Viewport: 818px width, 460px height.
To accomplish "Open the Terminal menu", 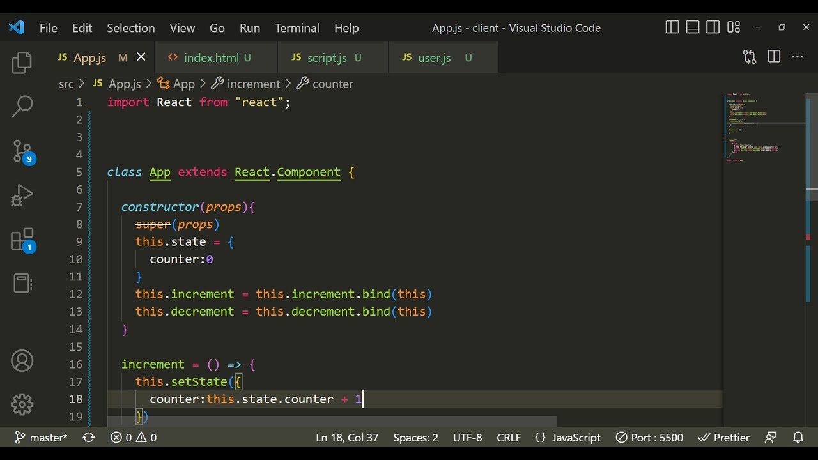I will pos(297,28).
